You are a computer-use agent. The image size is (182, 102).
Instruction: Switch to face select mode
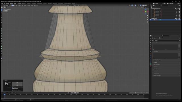tap(14, 5)
